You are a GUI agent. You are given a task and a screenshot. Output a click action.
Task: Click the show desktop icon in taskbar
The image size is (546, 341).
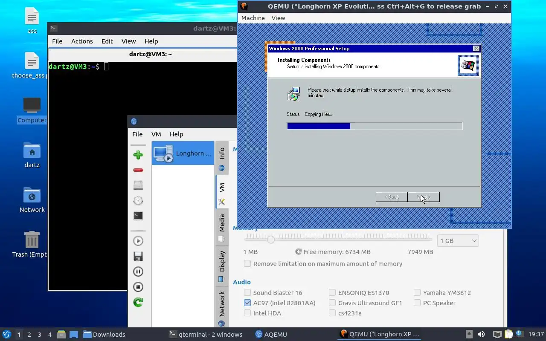73,334
